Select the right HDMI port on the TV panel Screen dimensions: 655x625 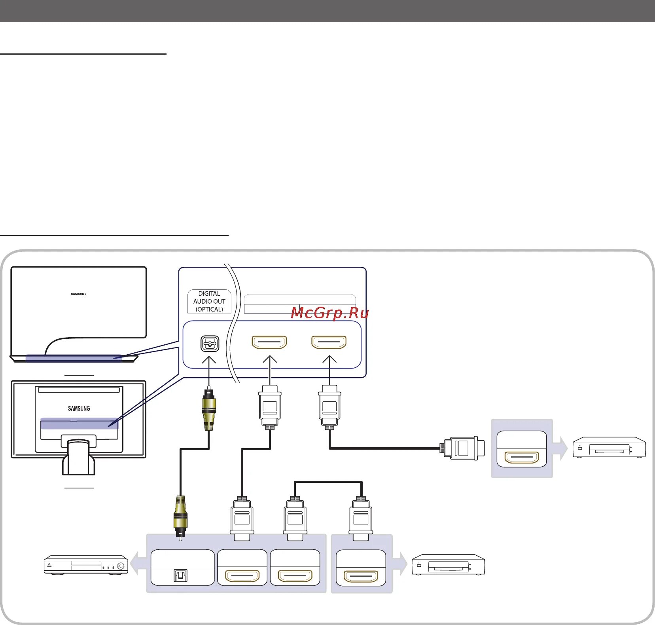point(329,342)
